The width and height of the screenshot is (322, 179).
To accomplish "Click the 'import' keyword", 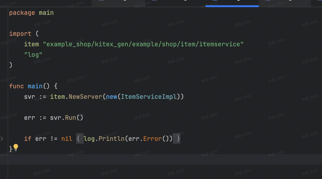I will pyautogui.click(x=20, y=34).
